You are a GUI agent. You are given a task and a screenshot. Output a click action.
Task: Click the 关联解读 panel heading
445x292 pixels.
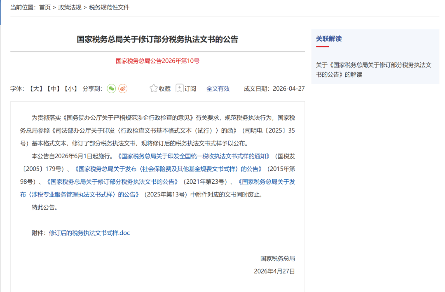pyautogui.click(x=329, y=39)
